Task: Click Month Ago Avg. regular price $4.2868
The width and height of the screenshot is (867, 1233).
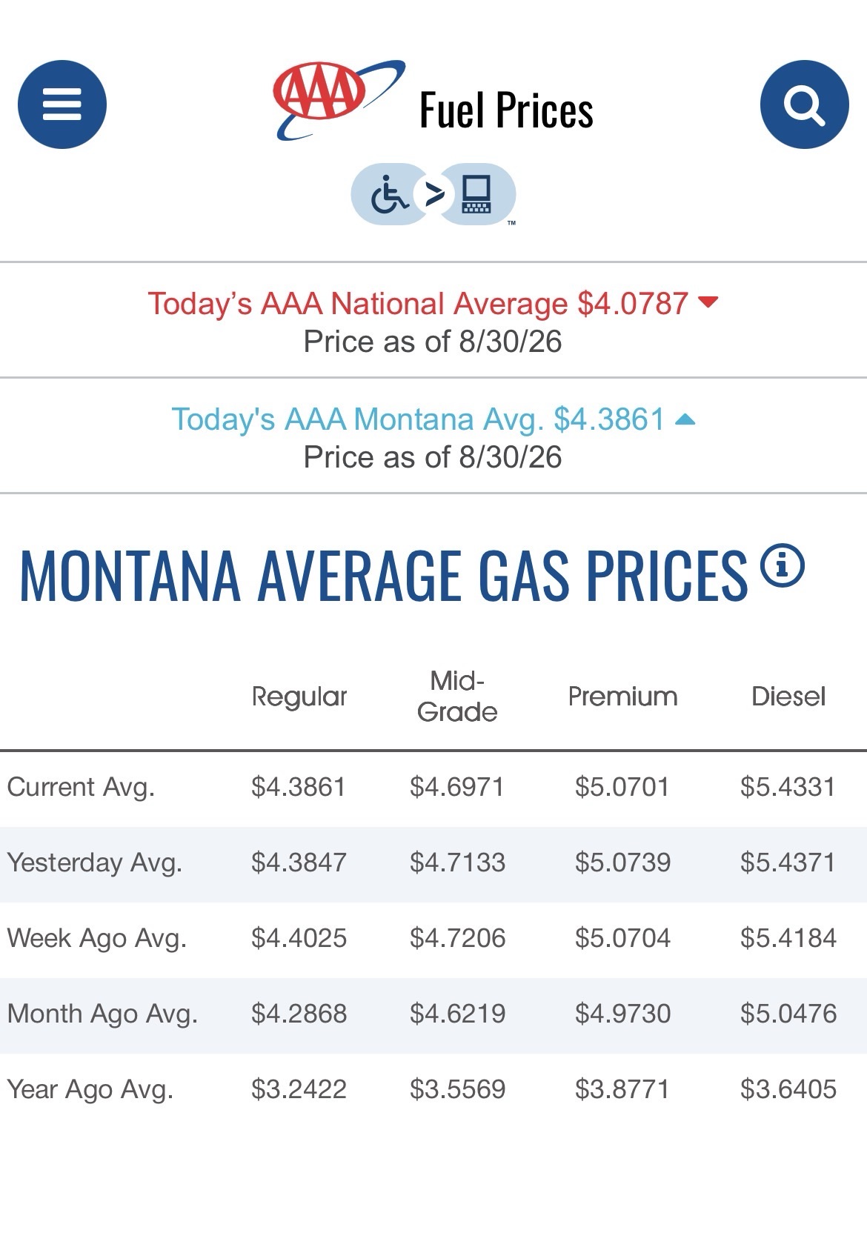Action: pos(299,1014)
